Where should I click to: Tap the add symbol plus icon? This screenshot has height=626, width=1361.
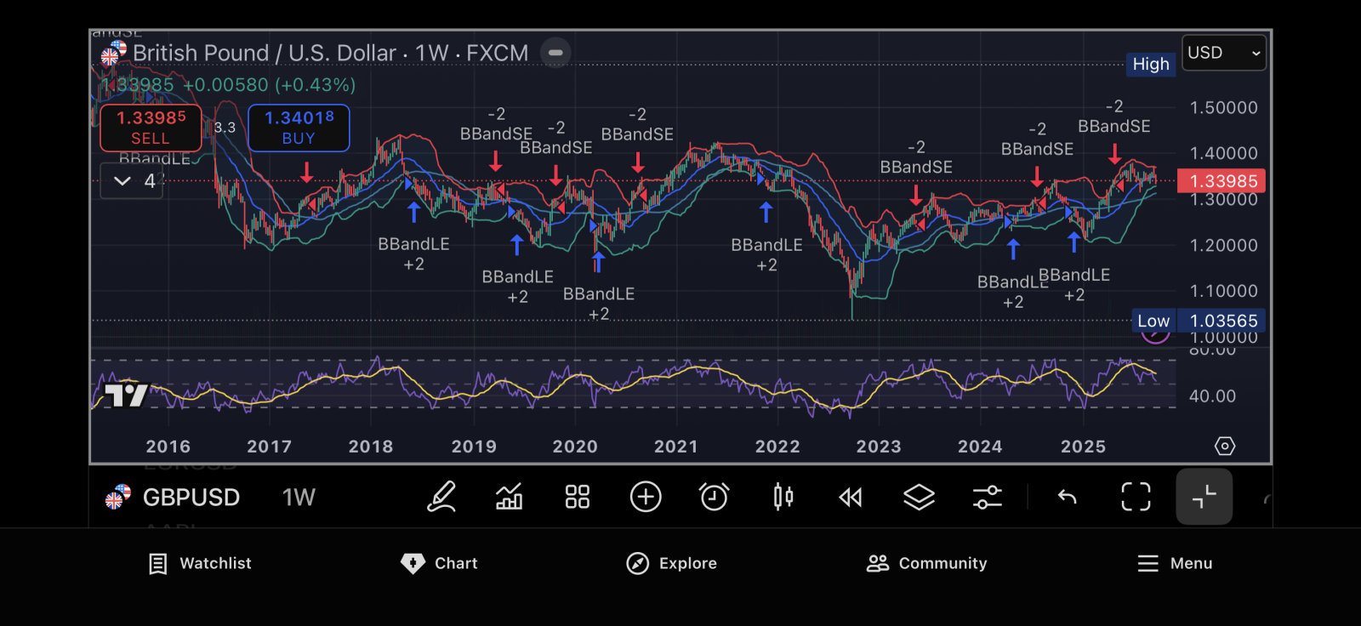(646, 497)
